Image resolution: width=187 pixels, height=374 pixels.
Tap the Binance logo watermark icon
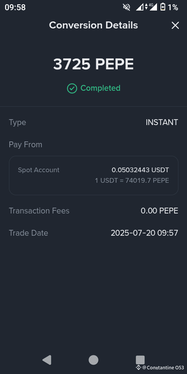tap(138, 367)
